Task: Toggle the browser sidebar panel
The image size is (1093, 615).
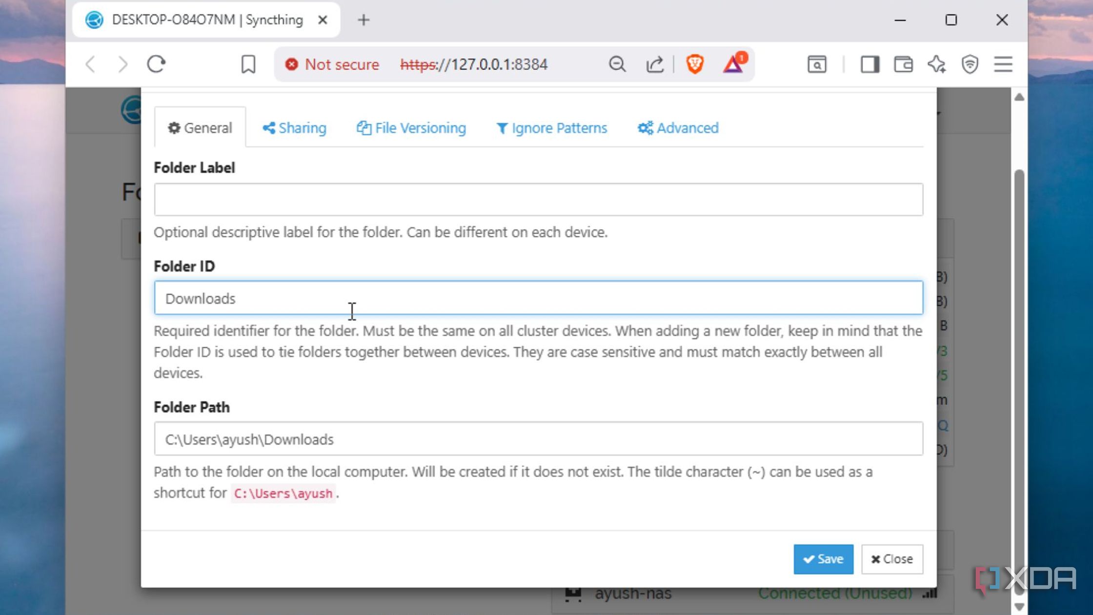Action: pos(870,64)
